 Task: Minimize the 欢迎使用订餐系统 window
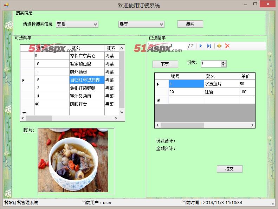click(246, 4)
